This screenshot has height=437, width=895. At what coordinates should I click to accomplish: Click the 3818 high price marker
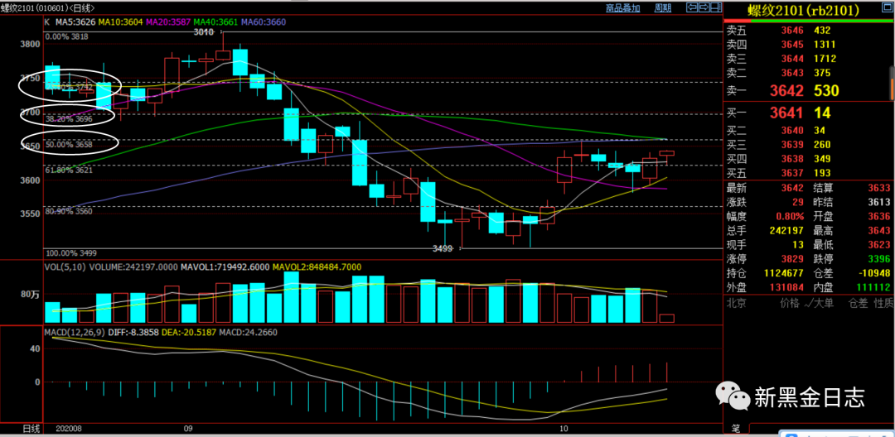pyautogui.click(x=203, y=32)
